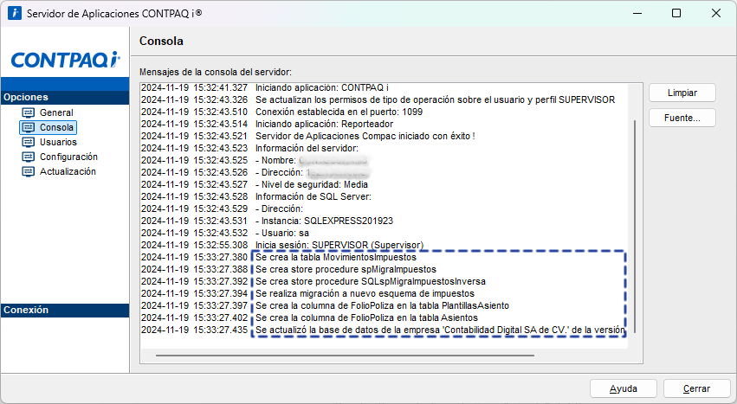This screenshot has width=737, height=404.
Task: Click the 'Información del servidor:' log line
Action: point(307,149)
